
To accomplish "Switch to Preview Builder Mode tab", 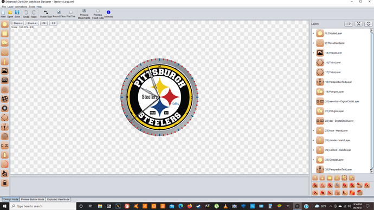I will tap(33, 199).
